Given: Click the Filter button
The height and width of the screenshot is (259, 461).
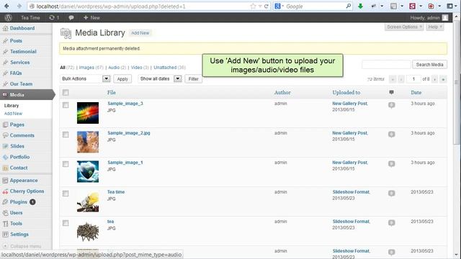Looking at the screenshot, I should click(194, 78).
